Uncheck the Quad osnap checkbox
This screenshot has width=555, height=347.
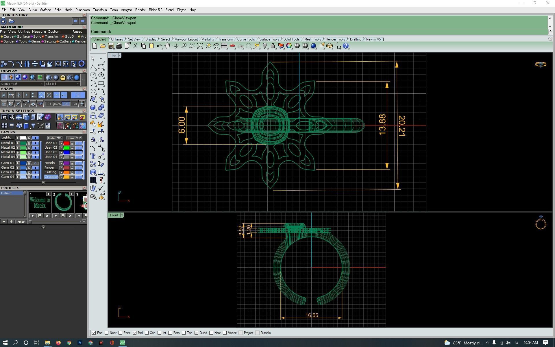(197, 333)
